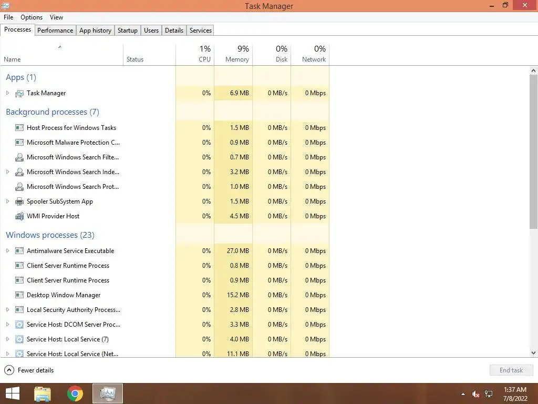
Task: Open the taskbar clock showing 1:37 AM
Action: point(515,394)
